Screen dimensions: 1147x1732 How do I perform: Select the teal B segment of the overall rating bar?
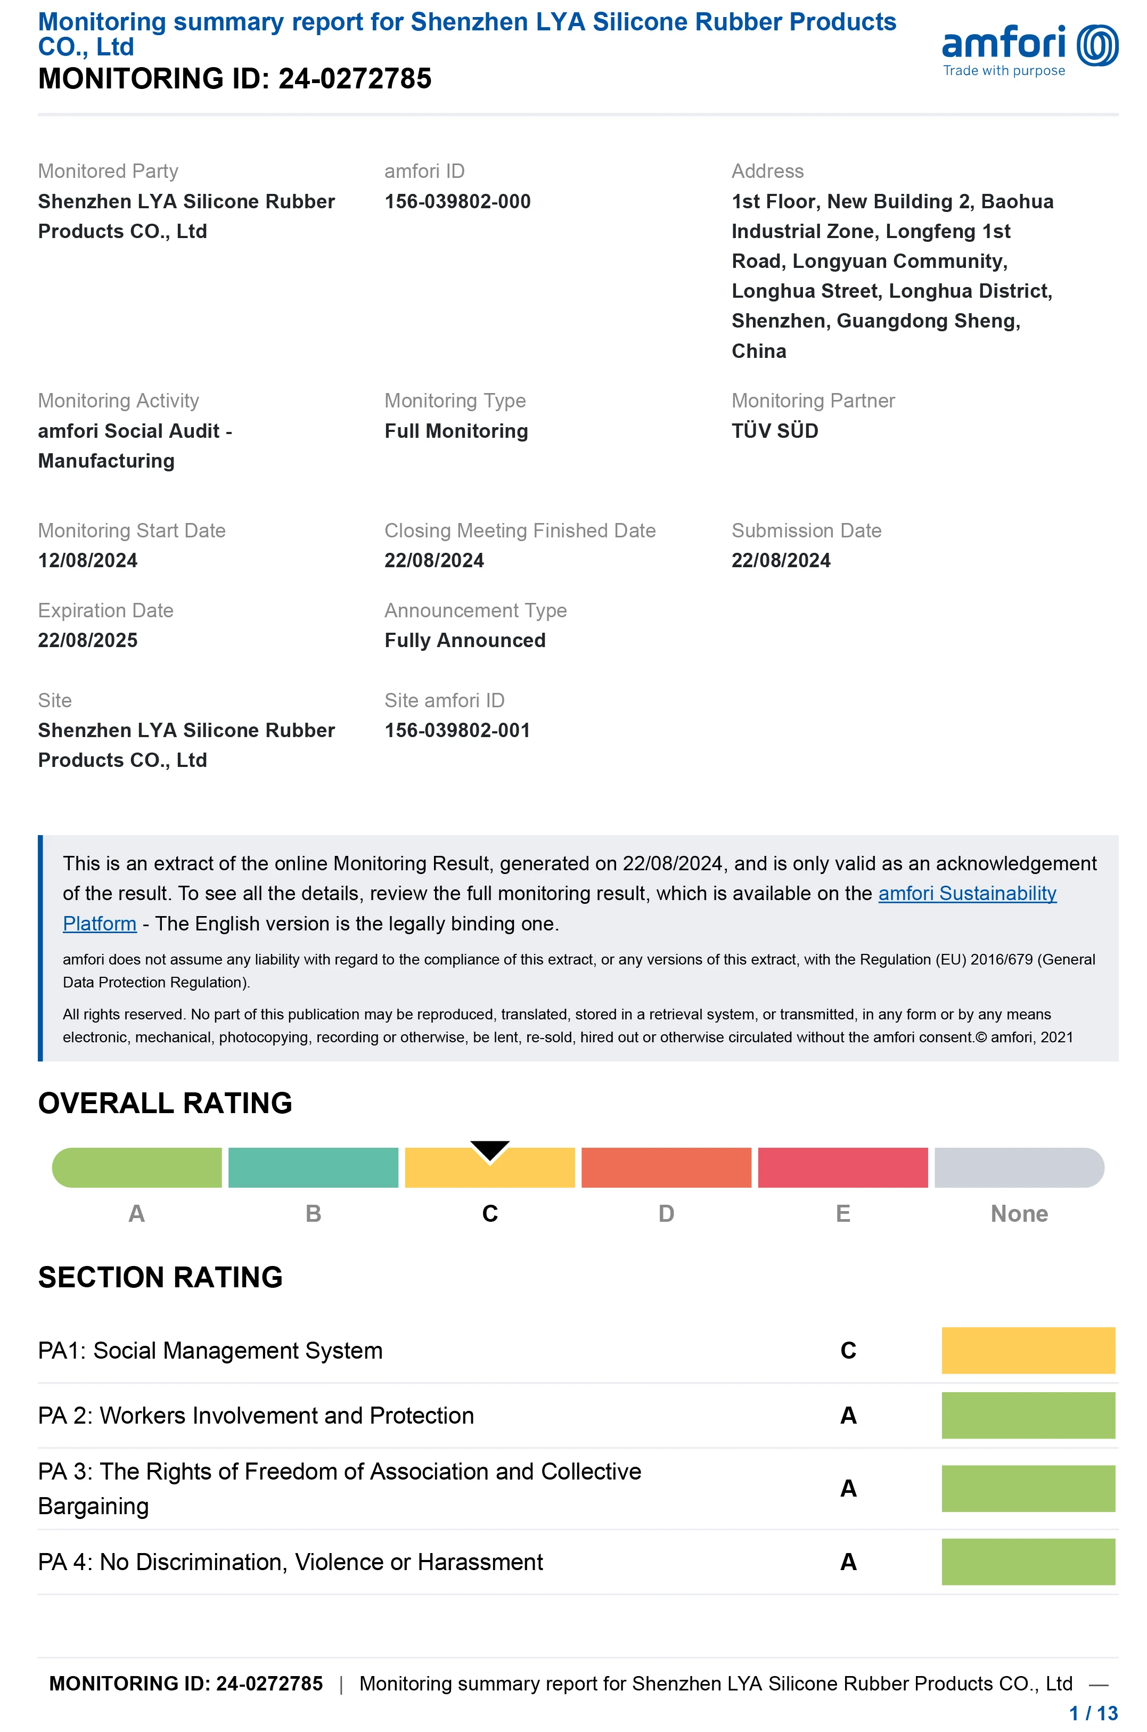click(x=313, y=1167)
